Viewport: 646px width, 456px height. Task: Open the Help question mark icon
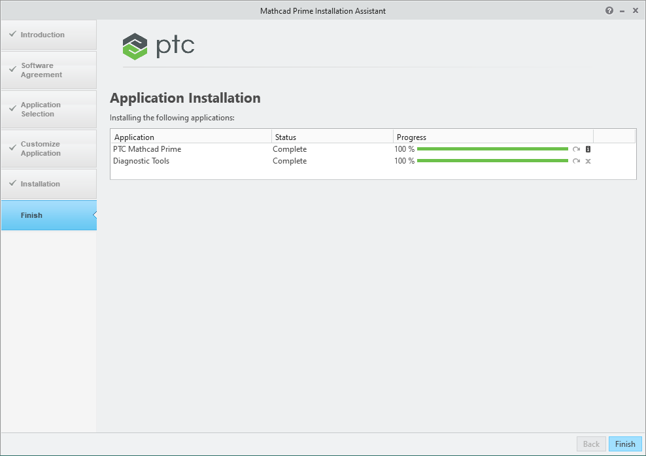point(609,10)
